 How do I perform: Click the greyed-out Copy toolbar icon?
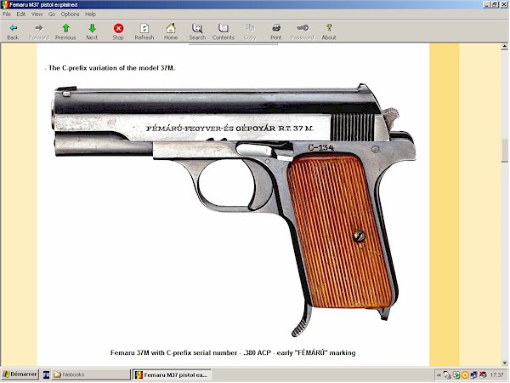250,31
